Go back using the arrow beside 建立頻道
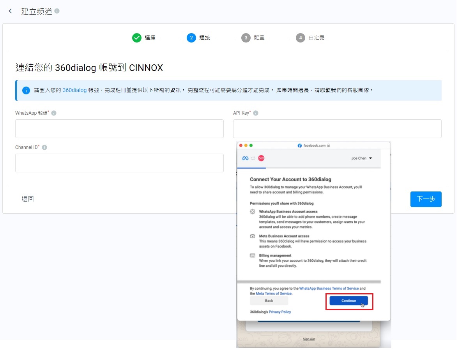Screen dimensions: 458x349 pos(10,11)
